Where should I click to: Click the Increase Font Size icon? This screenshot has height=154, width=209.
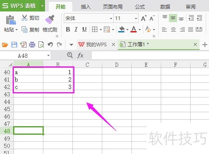144,18
